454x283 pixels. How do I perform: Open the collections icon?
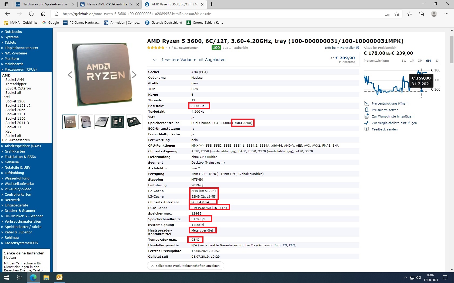422,14
